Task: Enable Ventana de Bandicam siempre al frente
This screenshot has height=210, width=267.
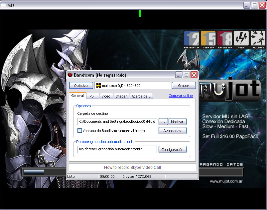Action: 79,131
